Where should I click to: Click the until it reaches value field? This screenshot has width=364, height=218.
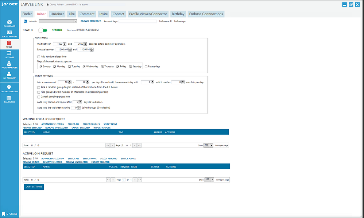177,82
